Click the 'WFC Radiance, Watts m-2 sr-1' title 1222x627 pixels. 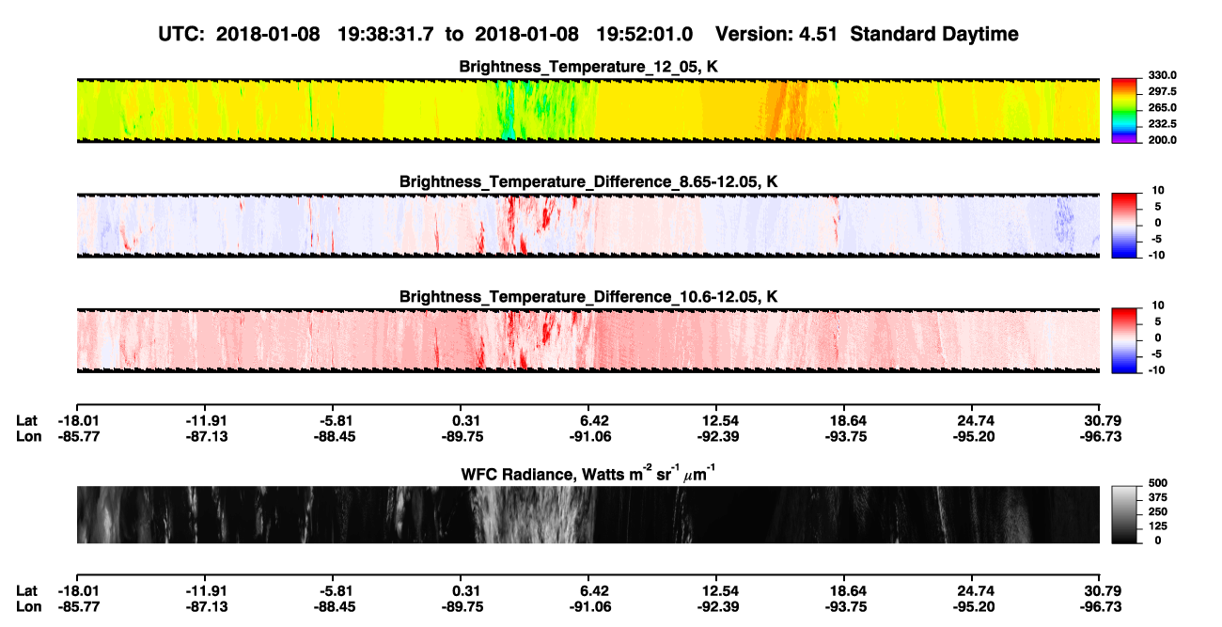pos(588,473)
